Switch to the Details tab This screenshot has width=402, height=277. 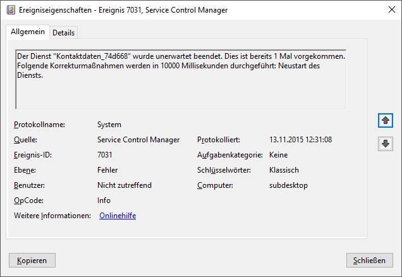click(x=63, y=32)
